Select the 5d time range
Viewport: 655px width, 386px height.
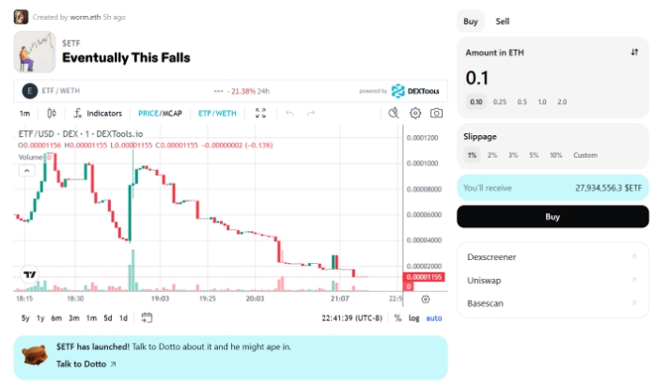click(x=108, y=318)
